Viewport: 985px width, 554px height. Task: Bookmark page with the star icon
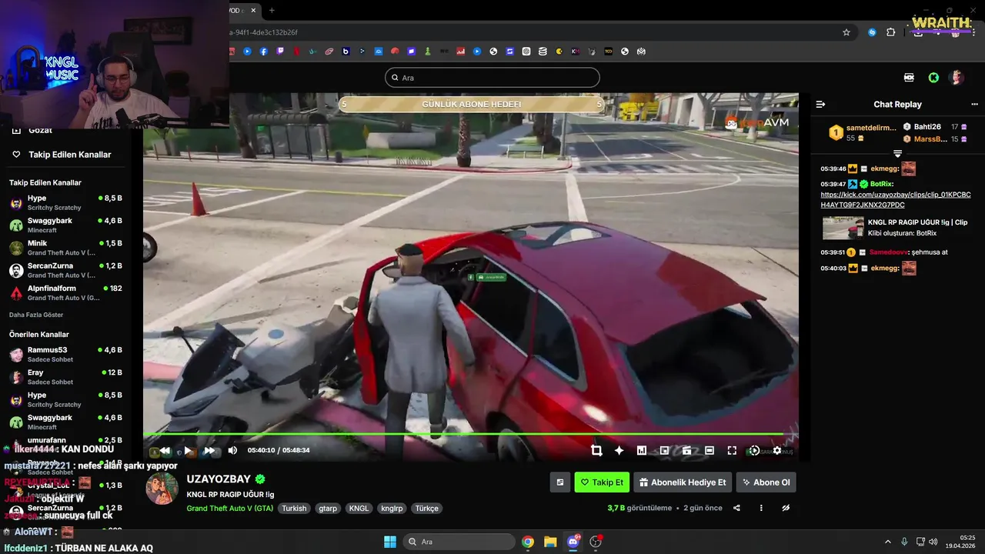point(846,32)
